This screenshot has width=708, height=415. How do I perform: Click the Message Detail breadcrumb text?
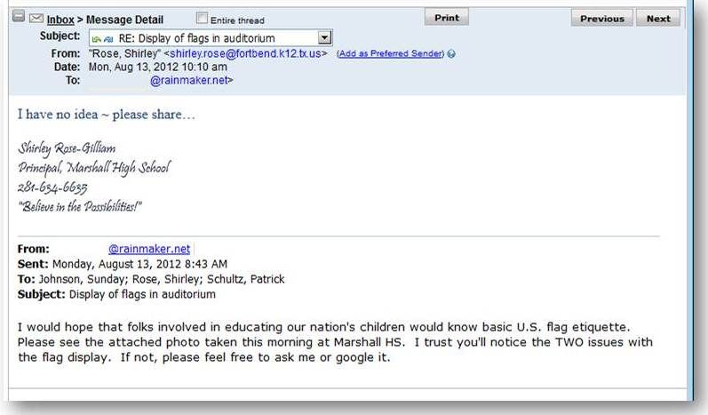(124, 20)
